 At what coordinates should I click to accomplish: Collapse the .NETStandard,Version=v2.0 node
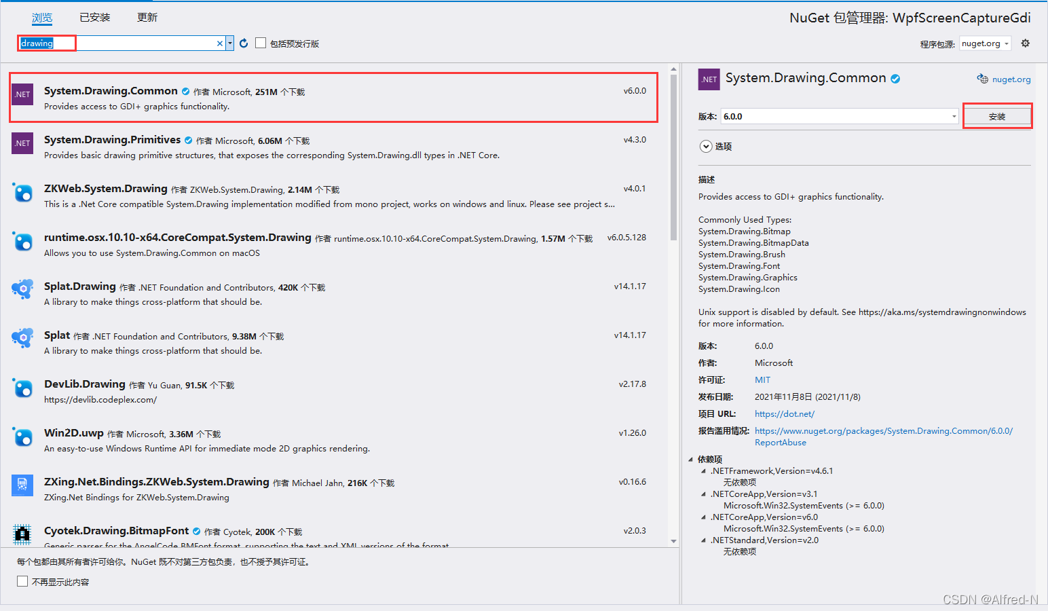coord(703,540)
